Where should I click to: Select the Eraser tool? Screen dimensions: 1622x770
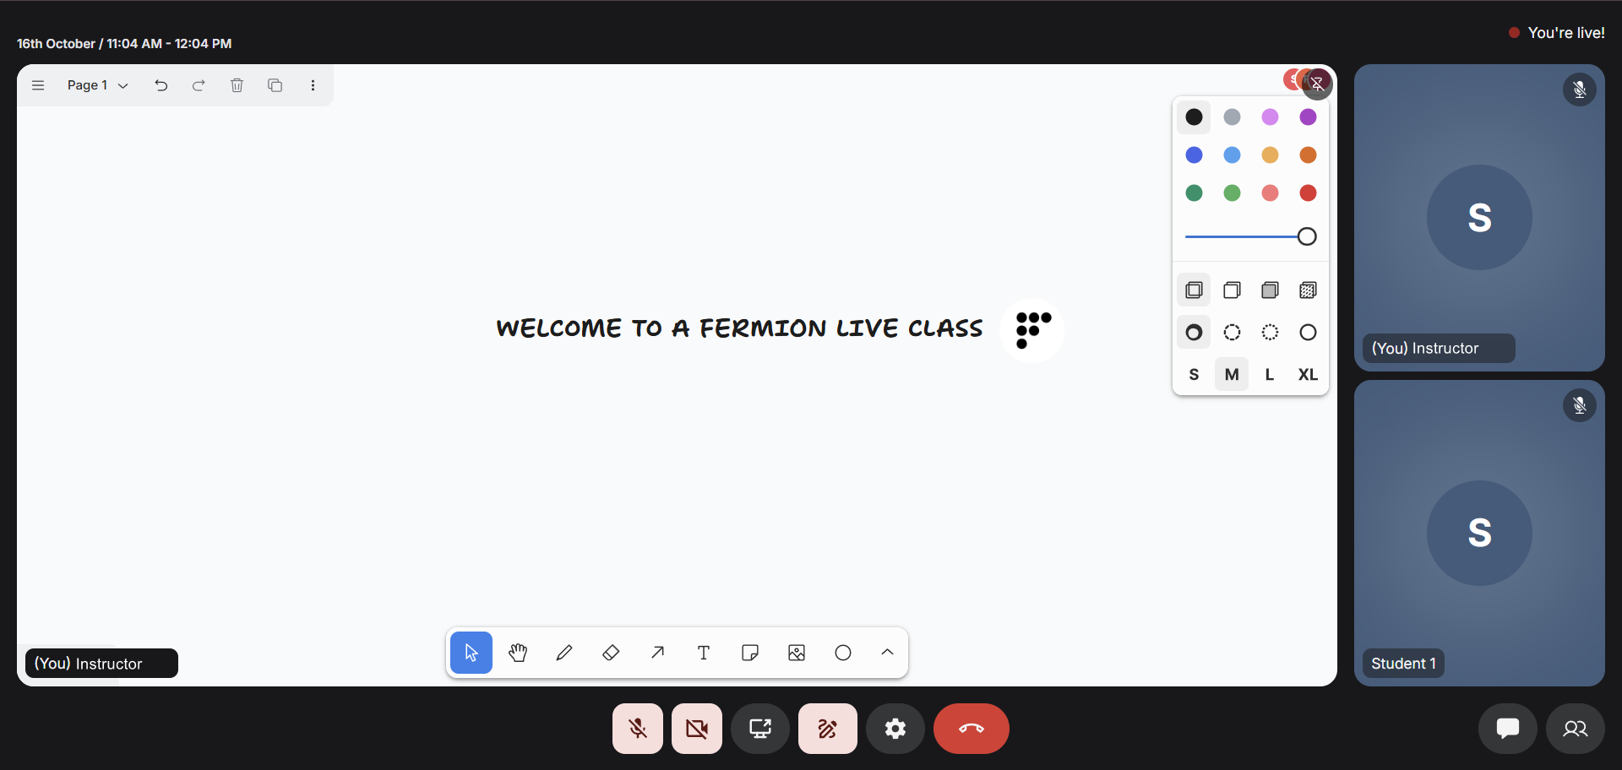[611, 653]
